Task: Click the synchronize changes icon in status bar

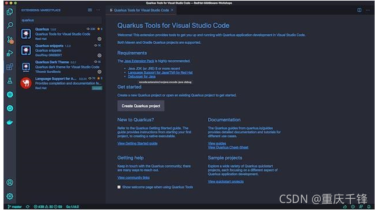Action: coord(28,207)
